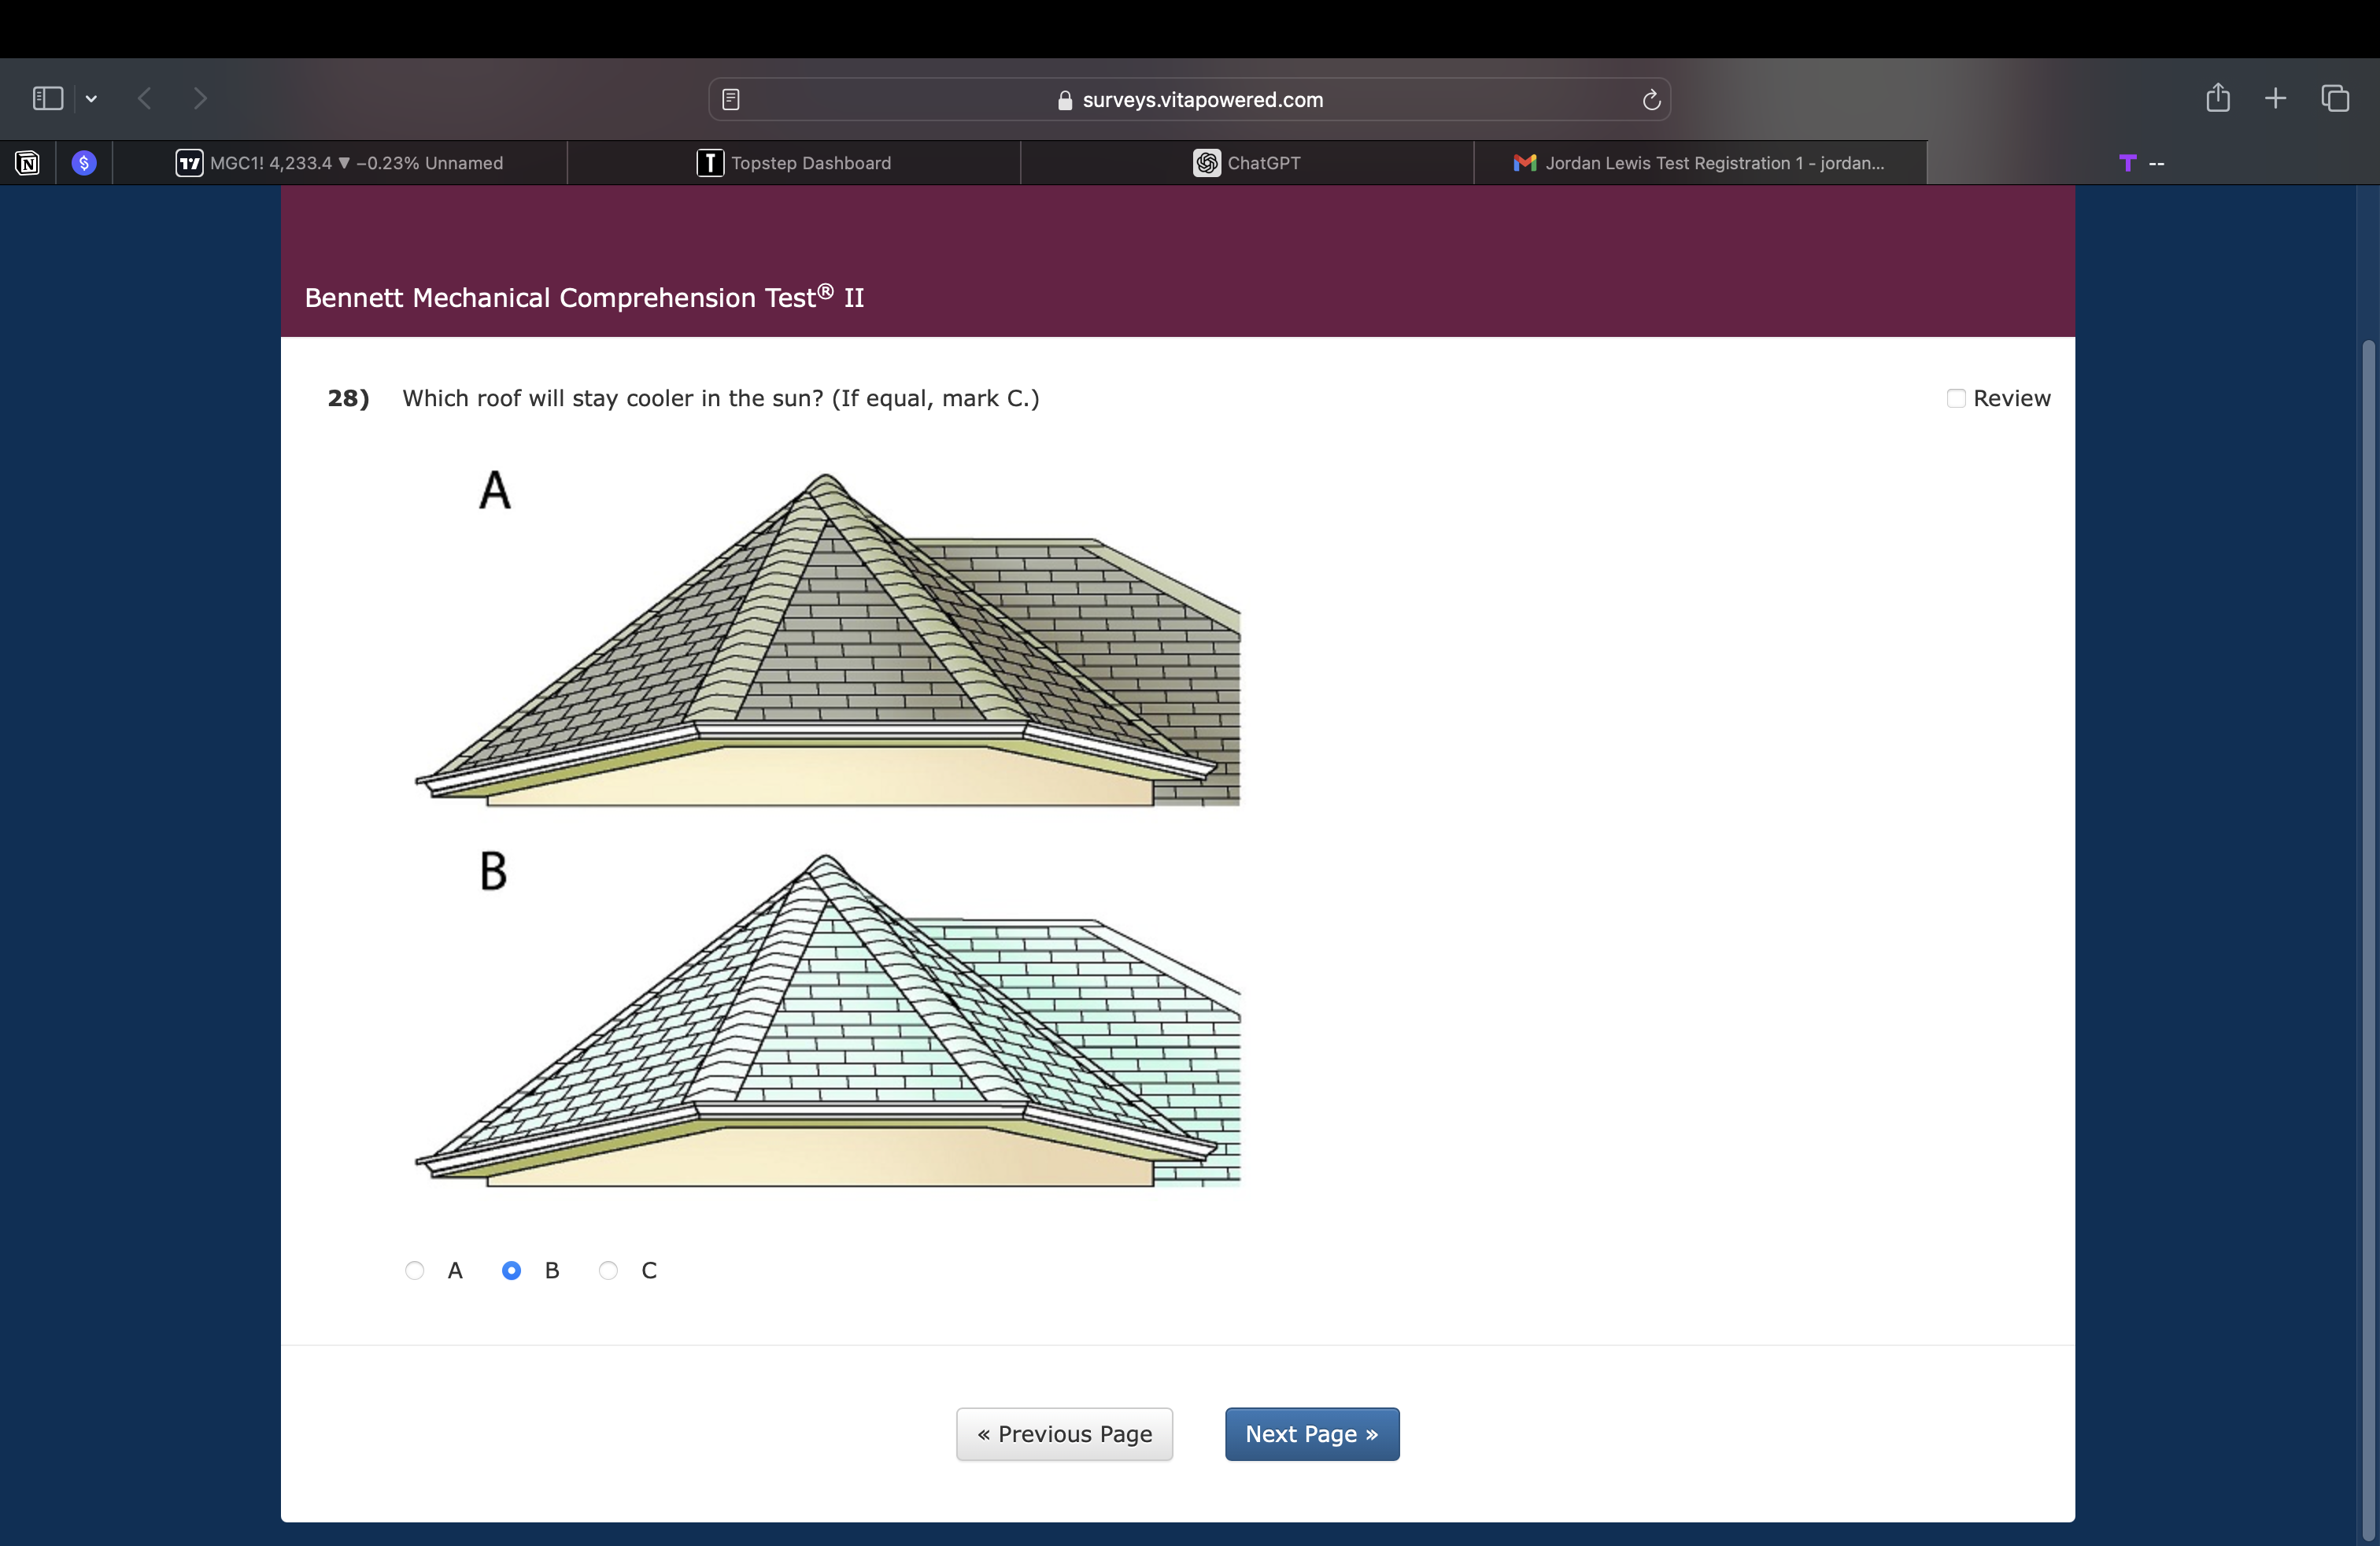Click the Previous Page button

coord(1064,1434)
